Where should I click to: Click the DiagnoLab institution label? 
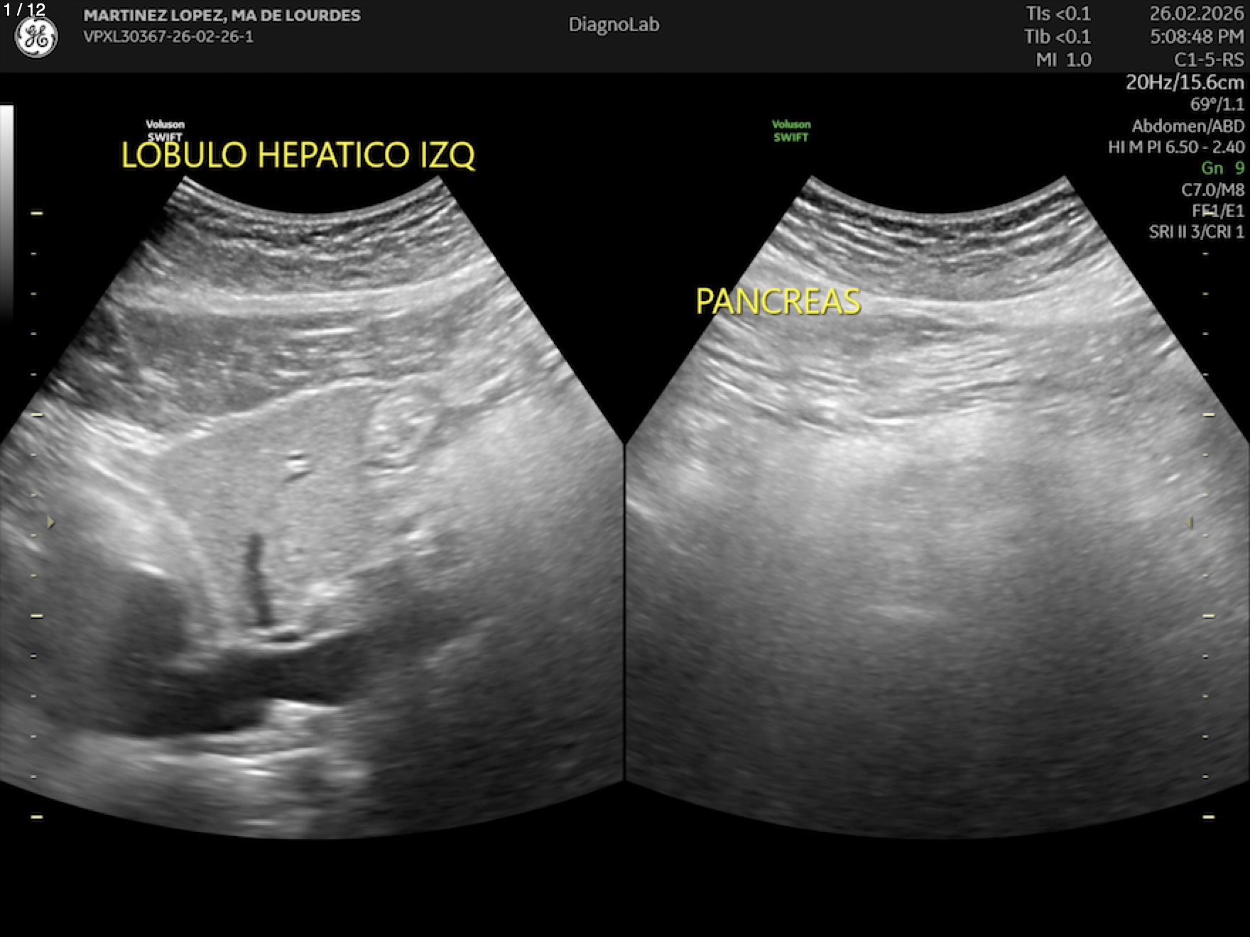point(614,25)
